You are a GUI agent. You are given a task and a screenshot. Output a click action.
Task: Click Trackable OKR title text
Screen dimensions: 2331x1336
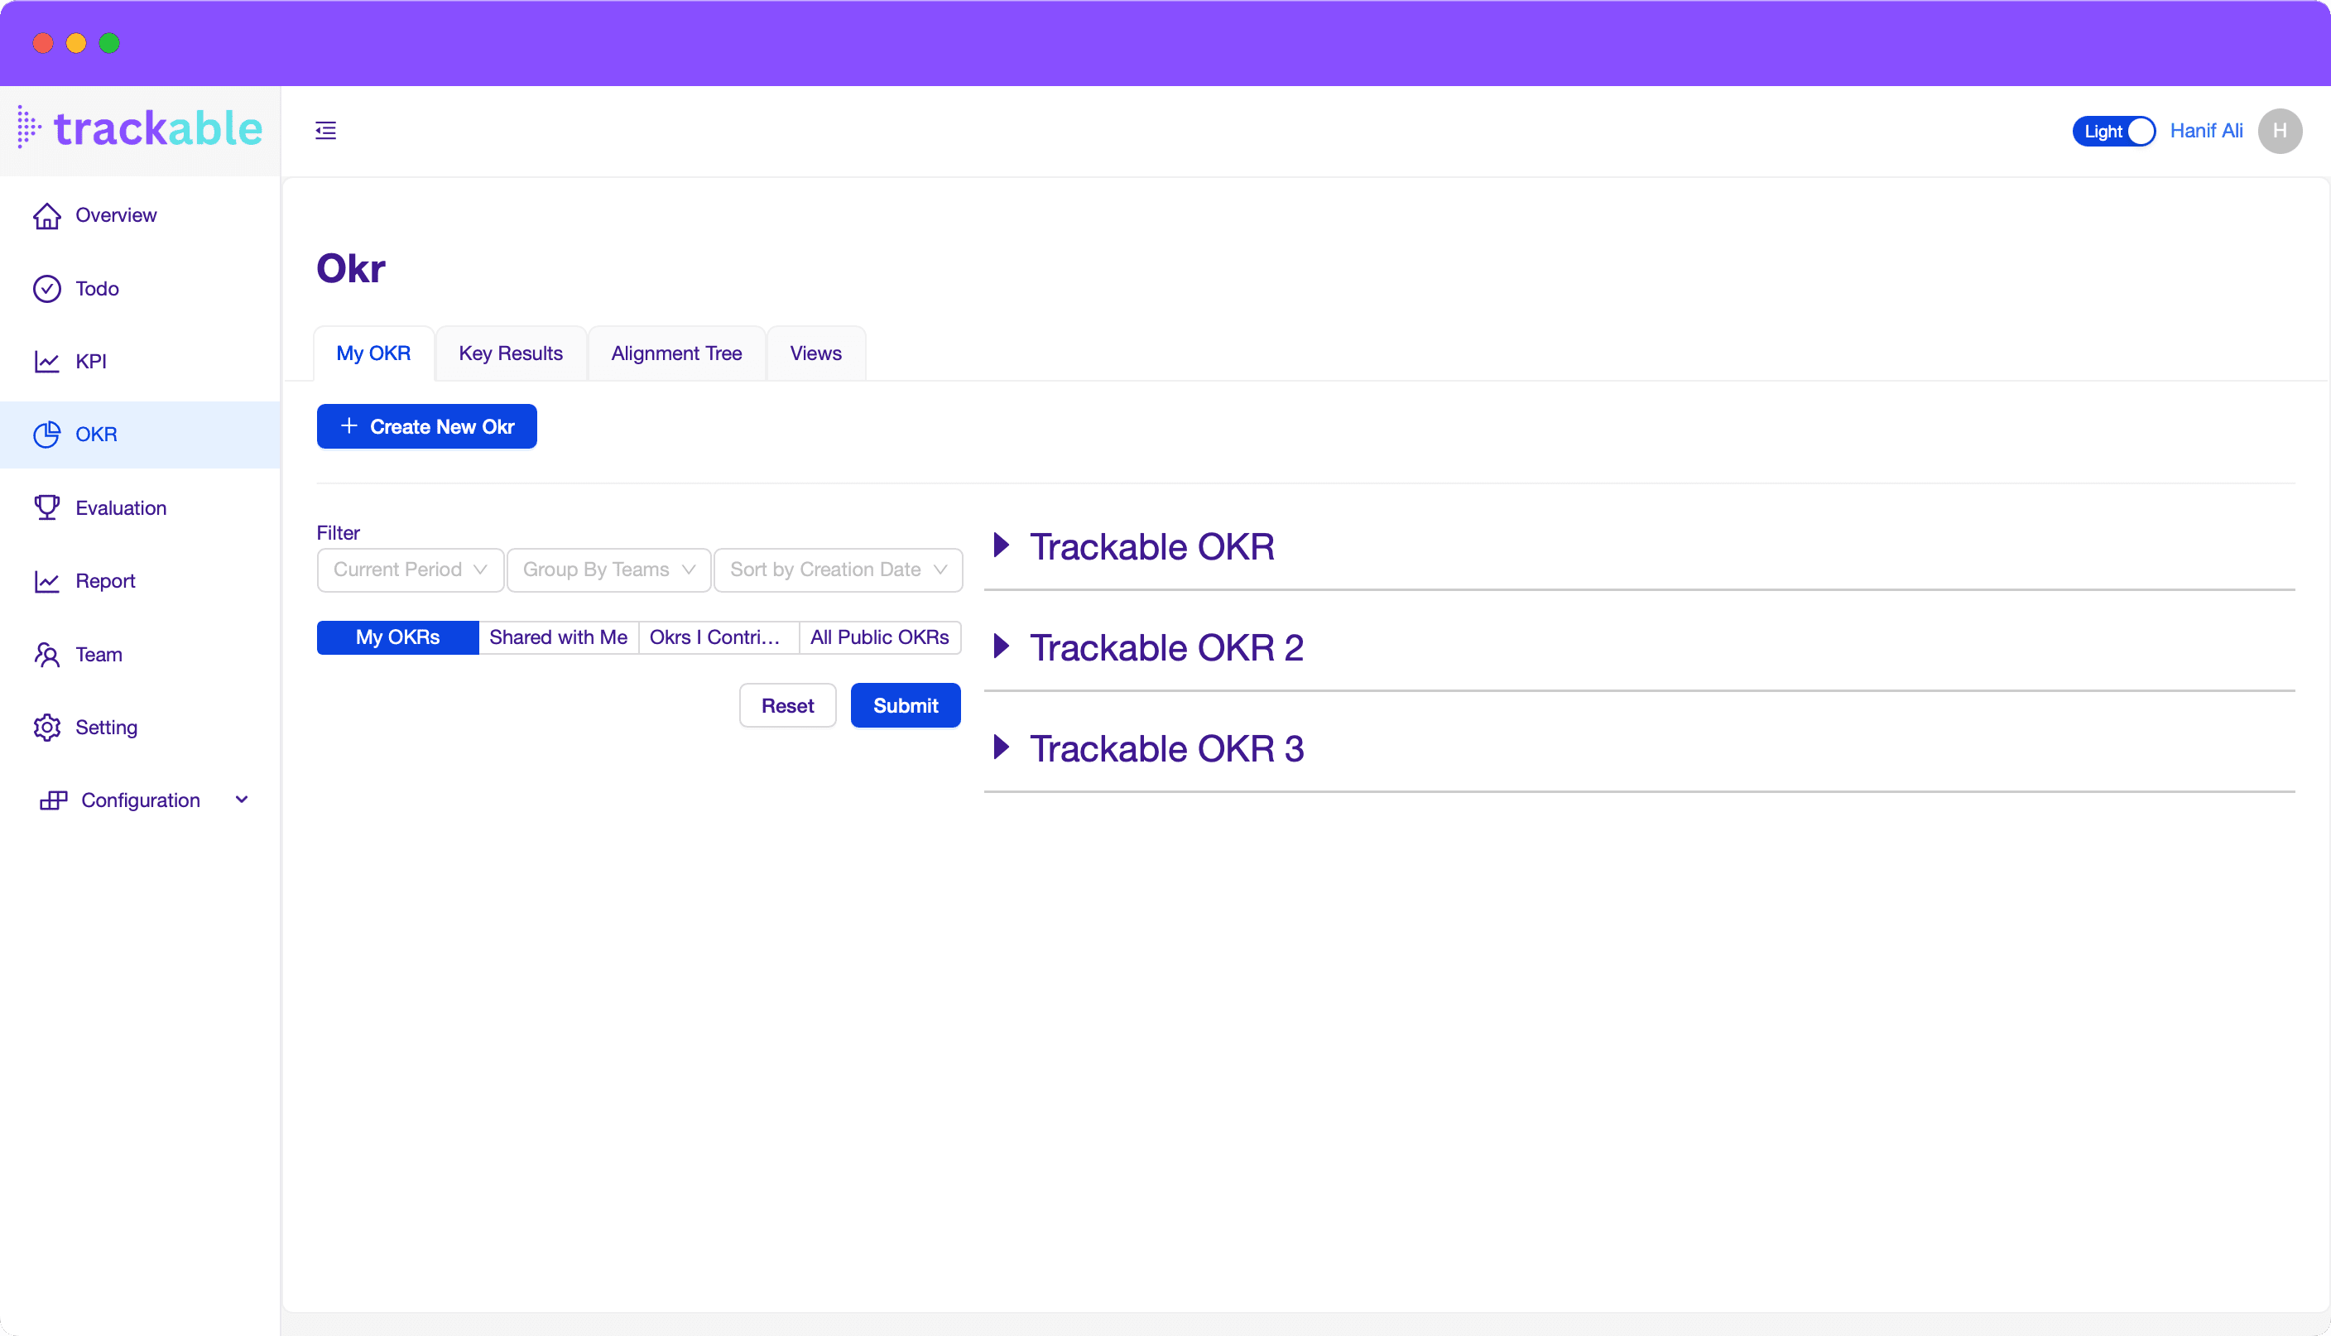[1151, 547]
